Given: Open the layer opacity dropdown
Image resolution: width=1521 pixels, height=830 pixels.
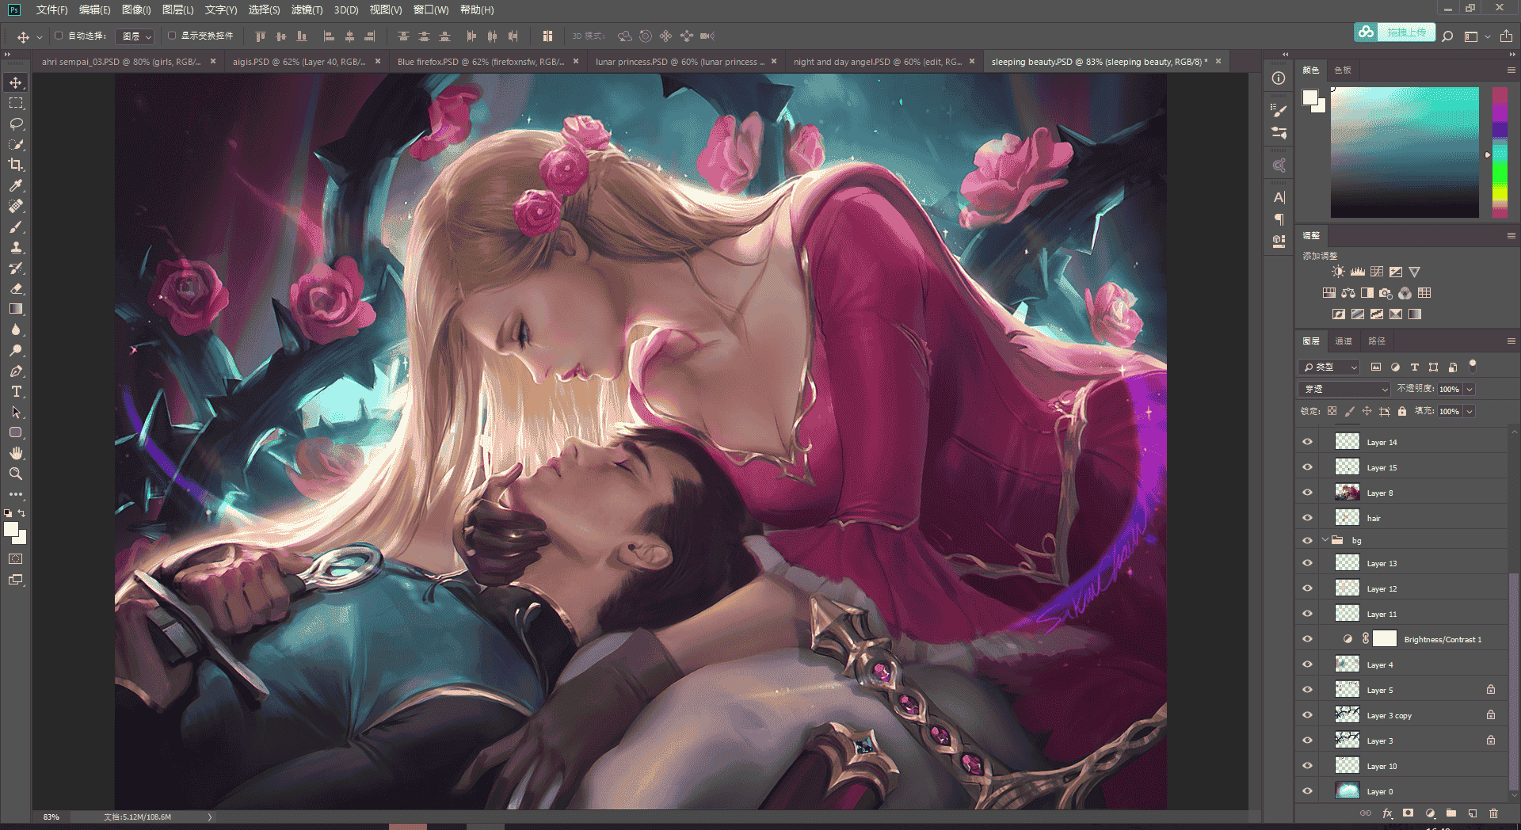Looking at the screenshot, I should (1470, 389).
